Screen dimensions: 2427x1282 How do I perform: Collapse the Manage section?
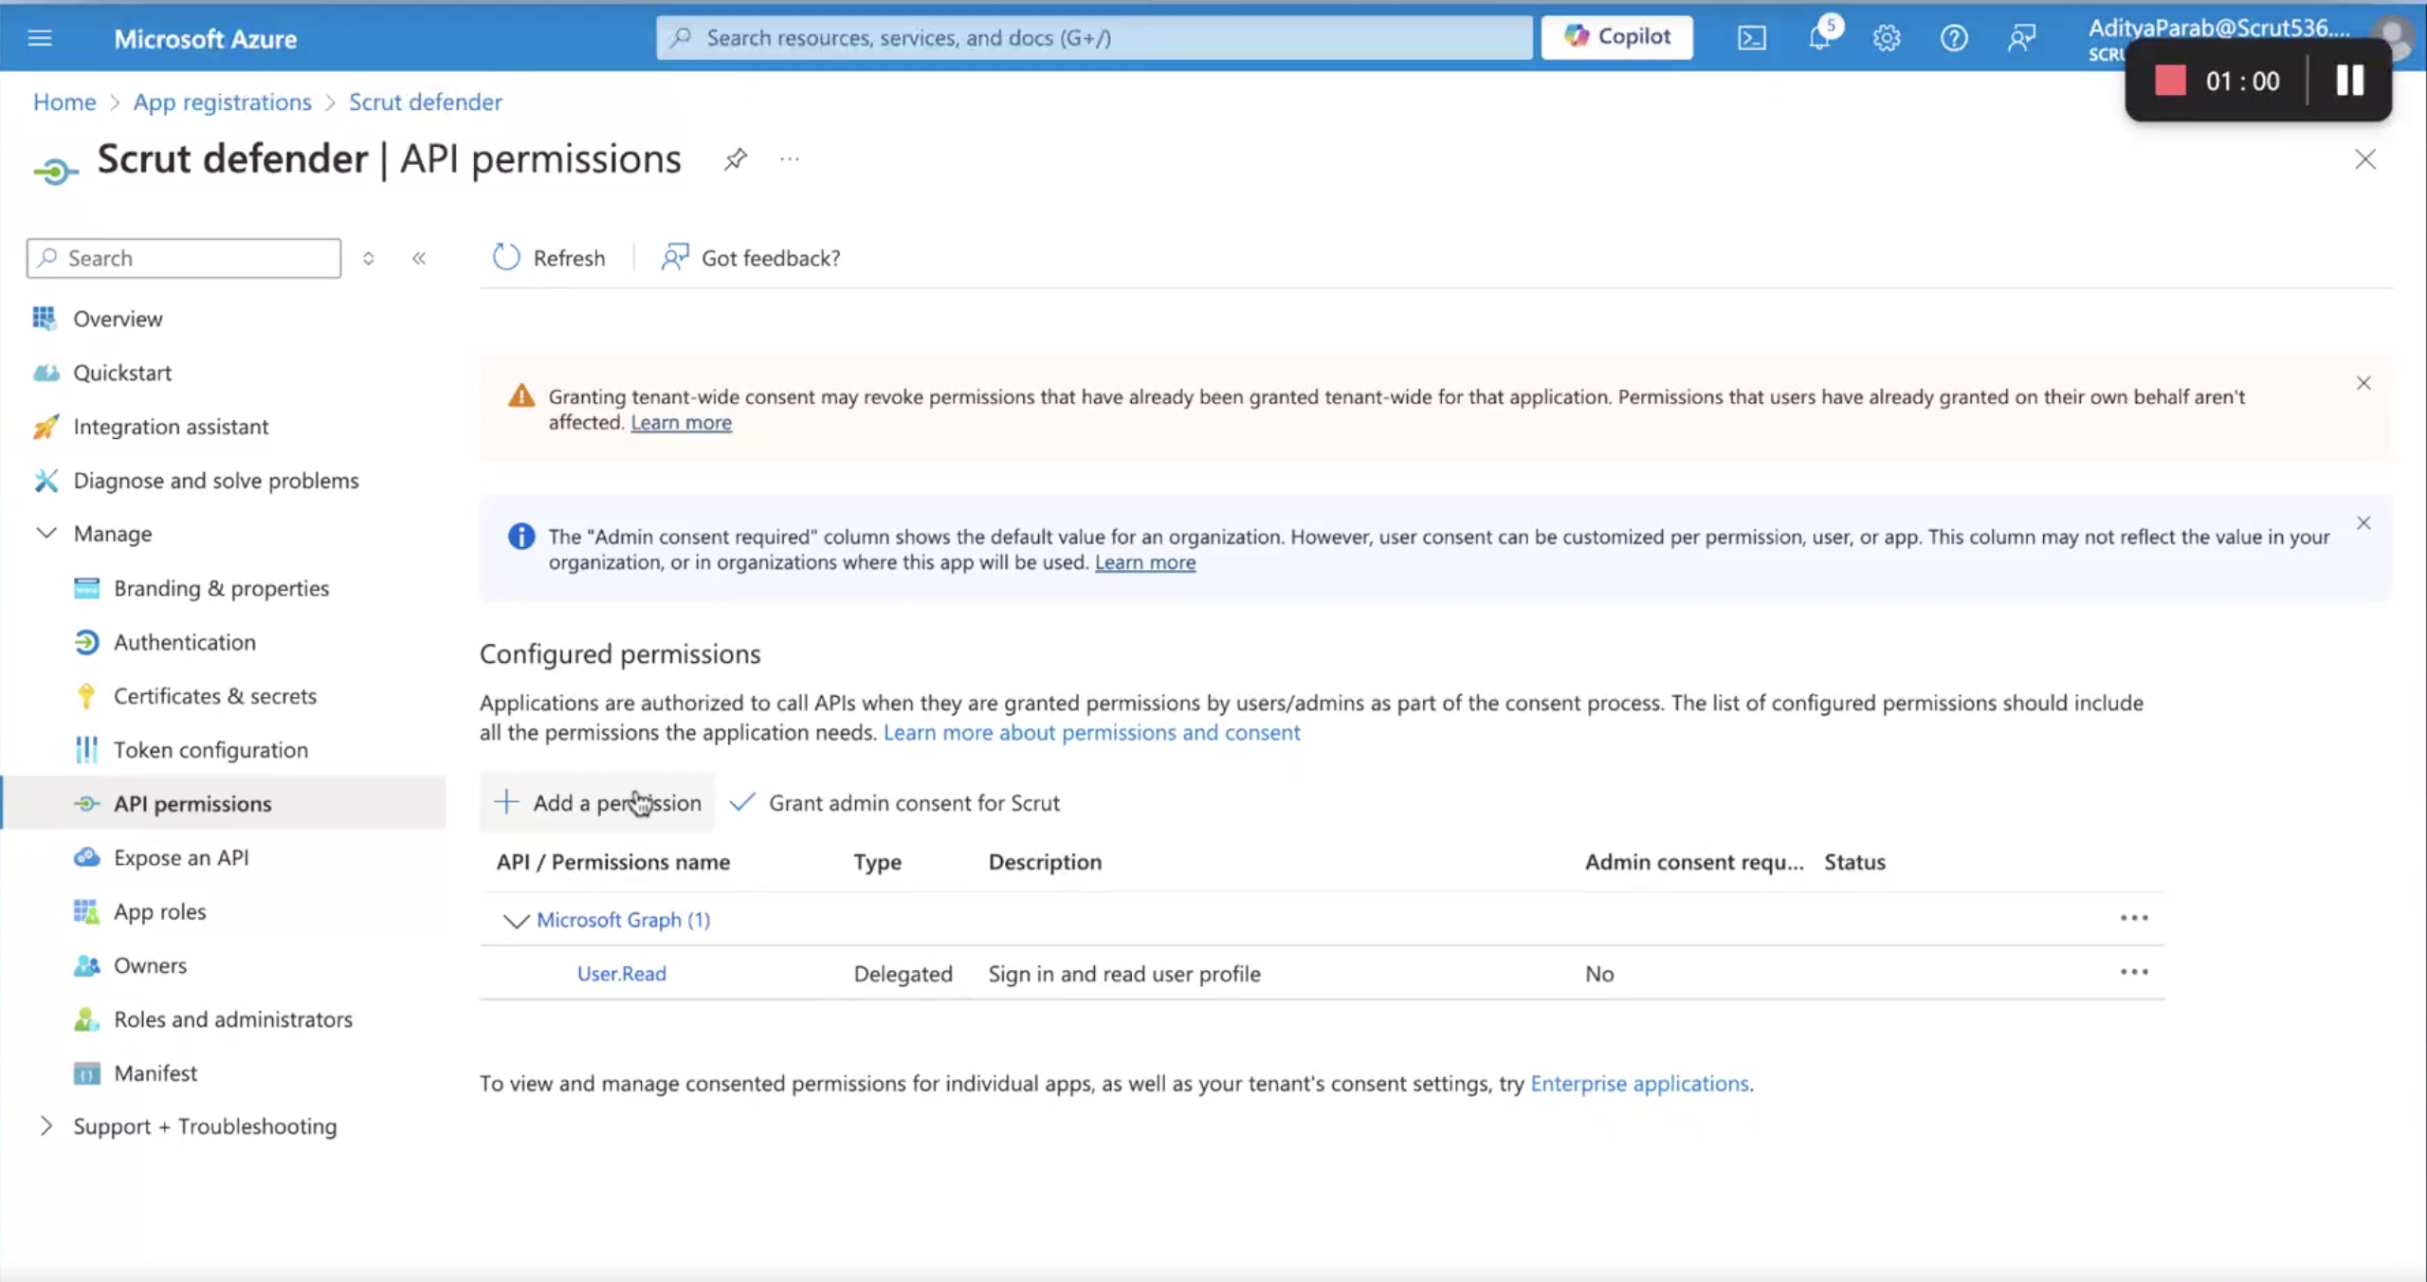click(x=46, y=533)
